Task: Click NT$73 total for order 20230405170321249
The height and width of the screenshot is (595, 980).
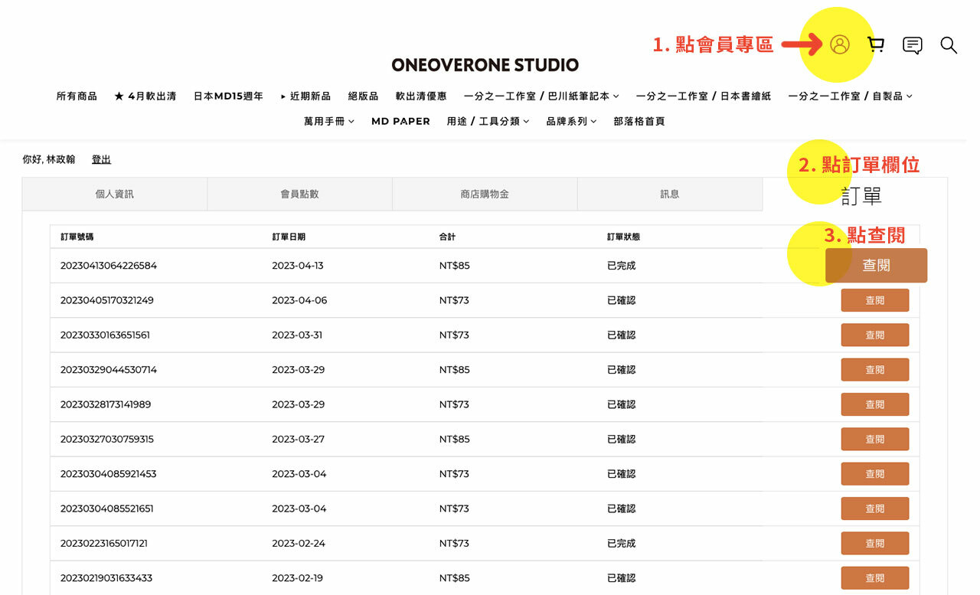Action: (454, 300)
